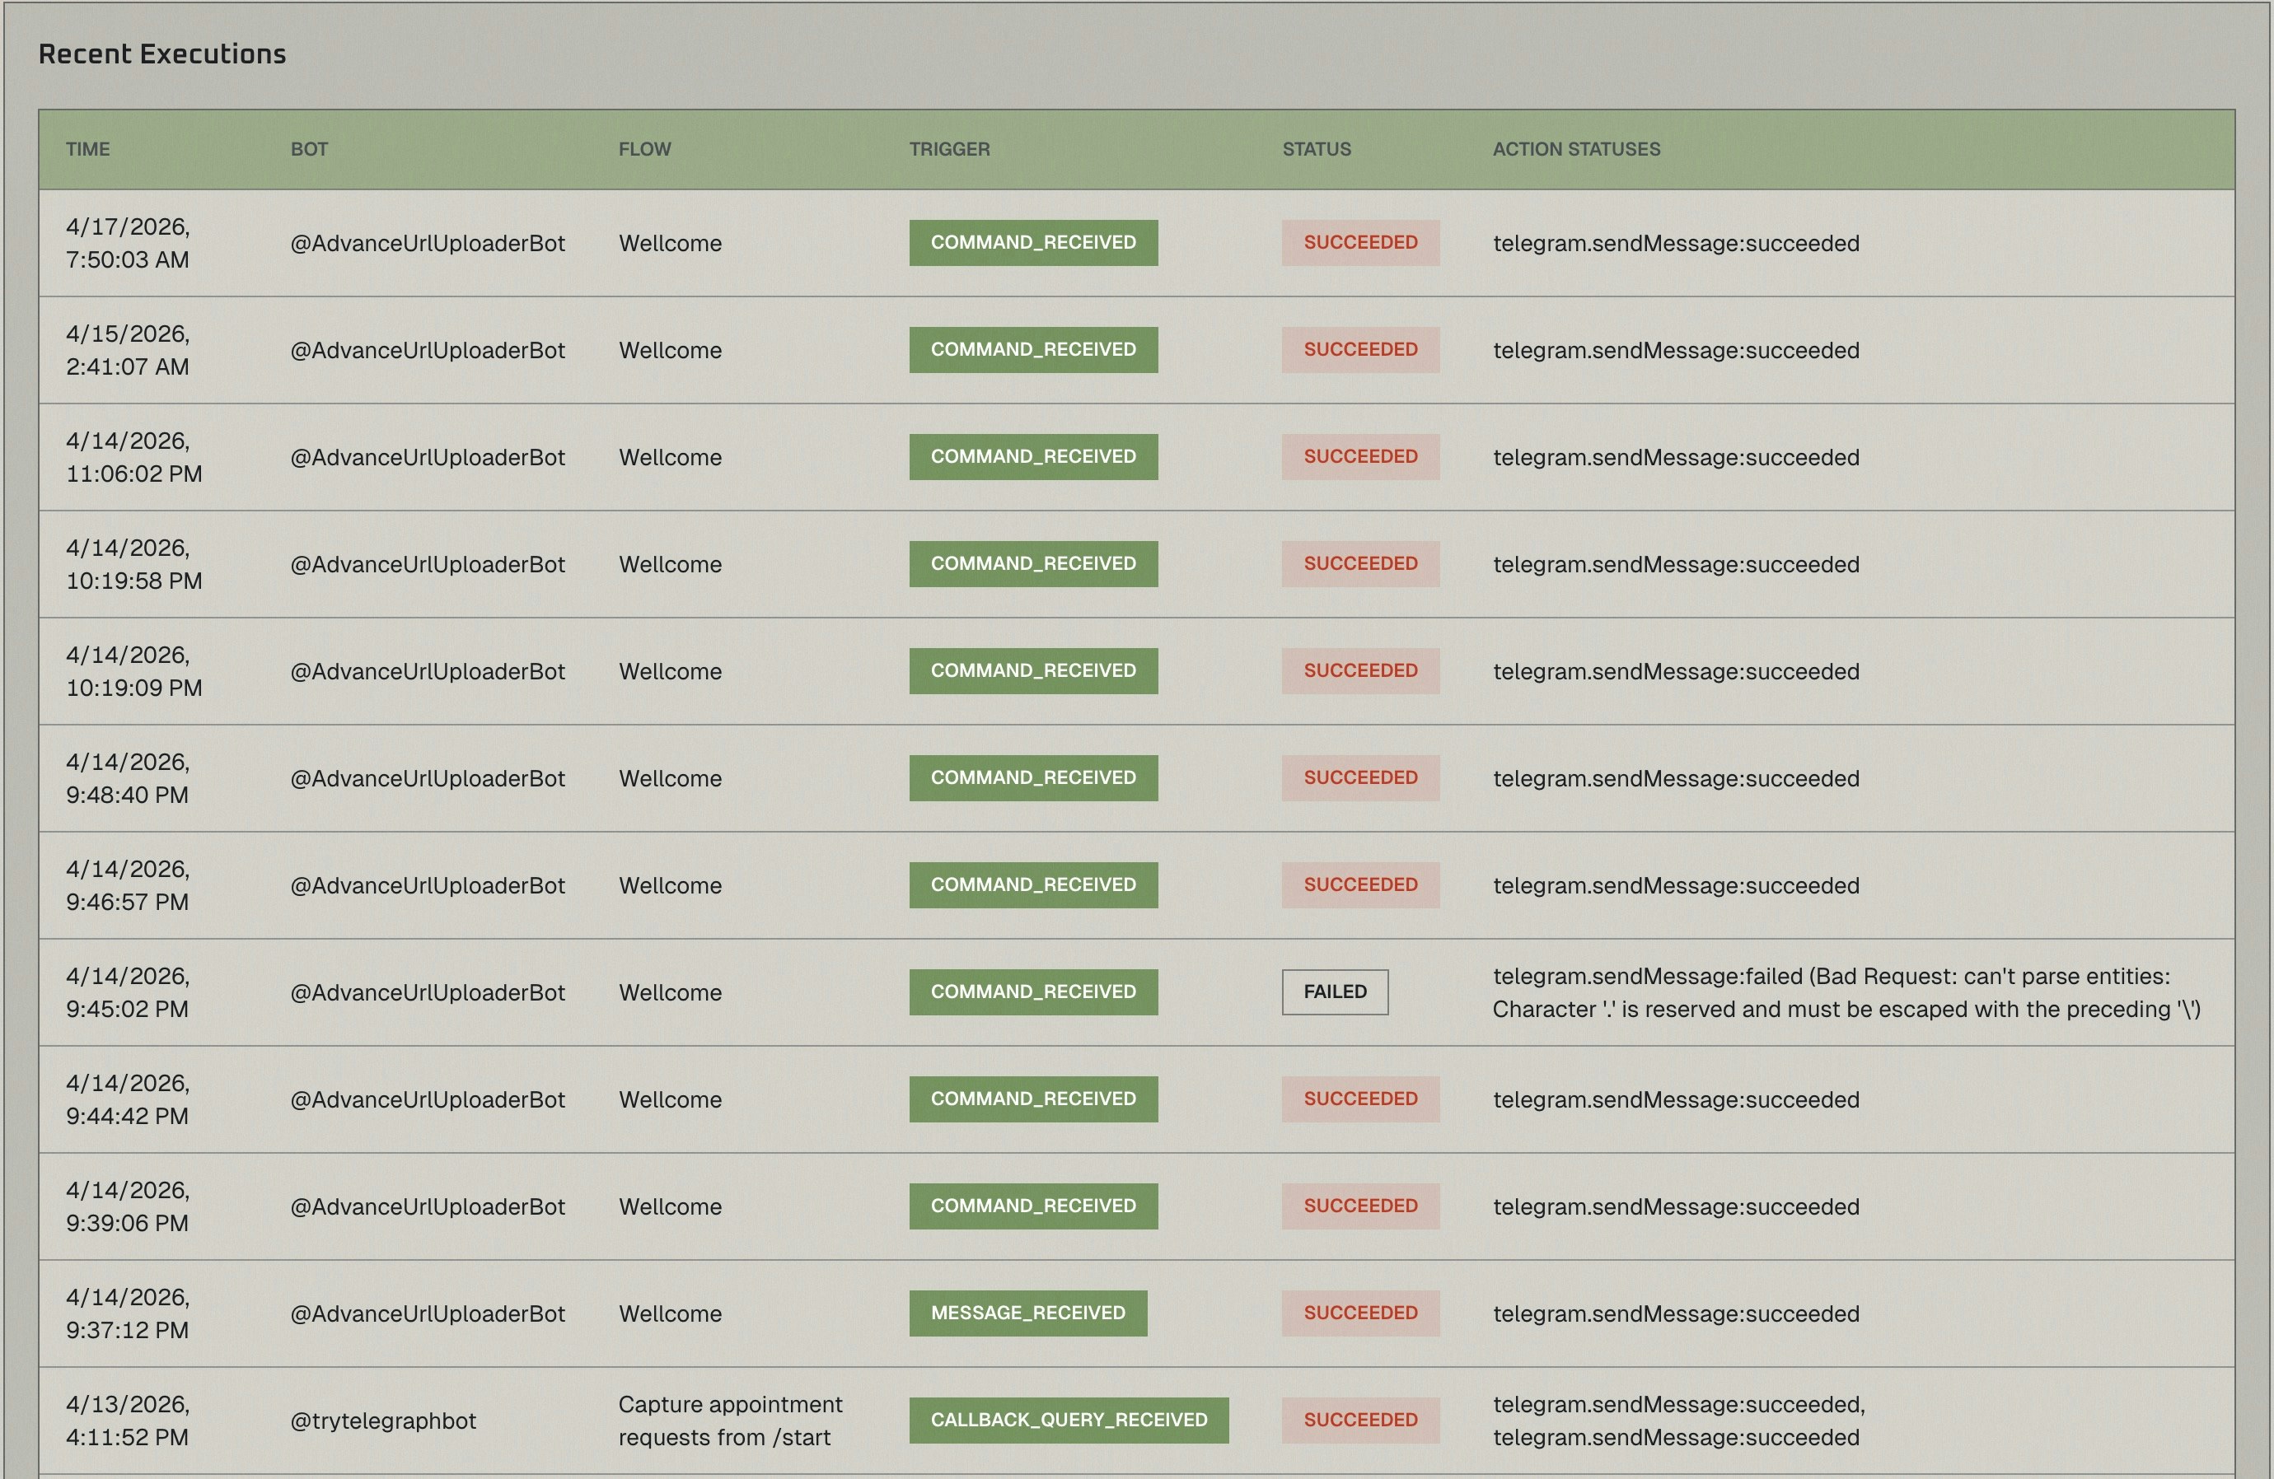This screenshot has height=1479, width=2274.
Task: Click the MESSAGE_RECEIVED trigger badge
Action: [x=1027, y=1313]
